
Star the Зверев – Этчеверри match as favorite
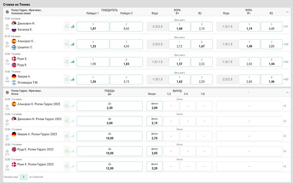coord(7,78)
